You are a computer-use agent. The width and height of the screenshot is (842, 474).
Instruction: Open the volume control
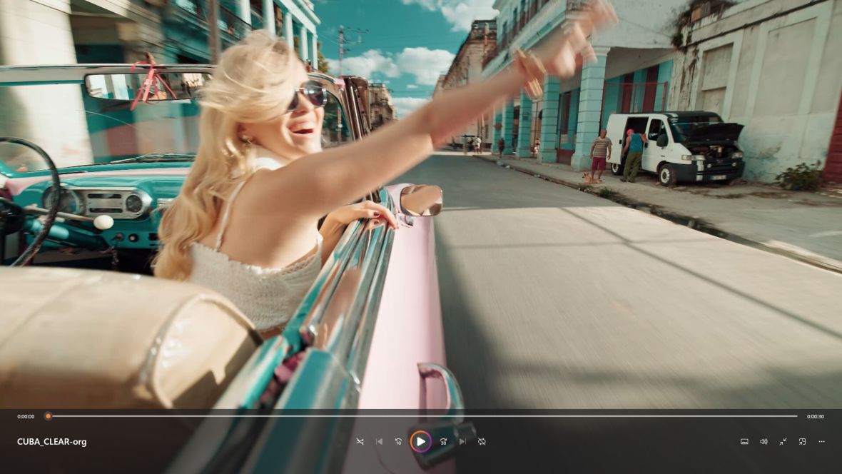coord(764,442)
